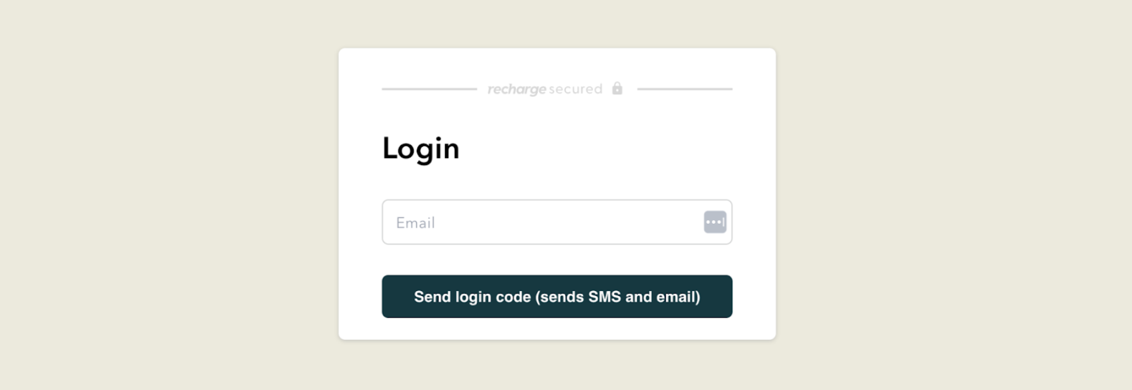Click the beige area below the login card
Viewport: 1132px width, 390px height.
coord(557,367)
